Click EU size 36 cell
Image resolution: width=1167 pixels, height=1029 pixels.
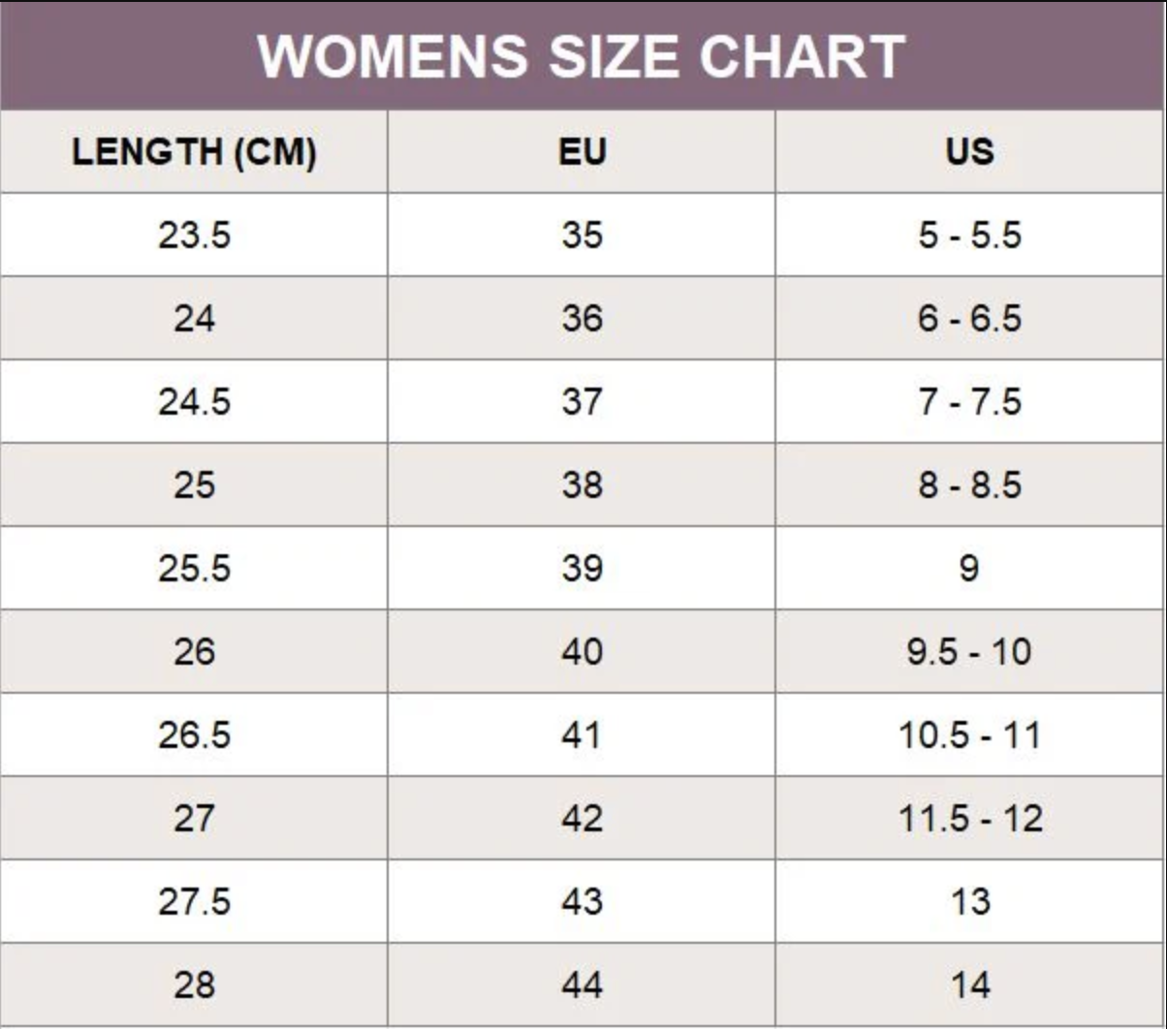582,319
